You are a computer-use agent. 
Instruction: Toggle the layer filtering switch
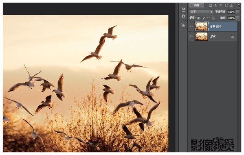click(x=239, y=6)
